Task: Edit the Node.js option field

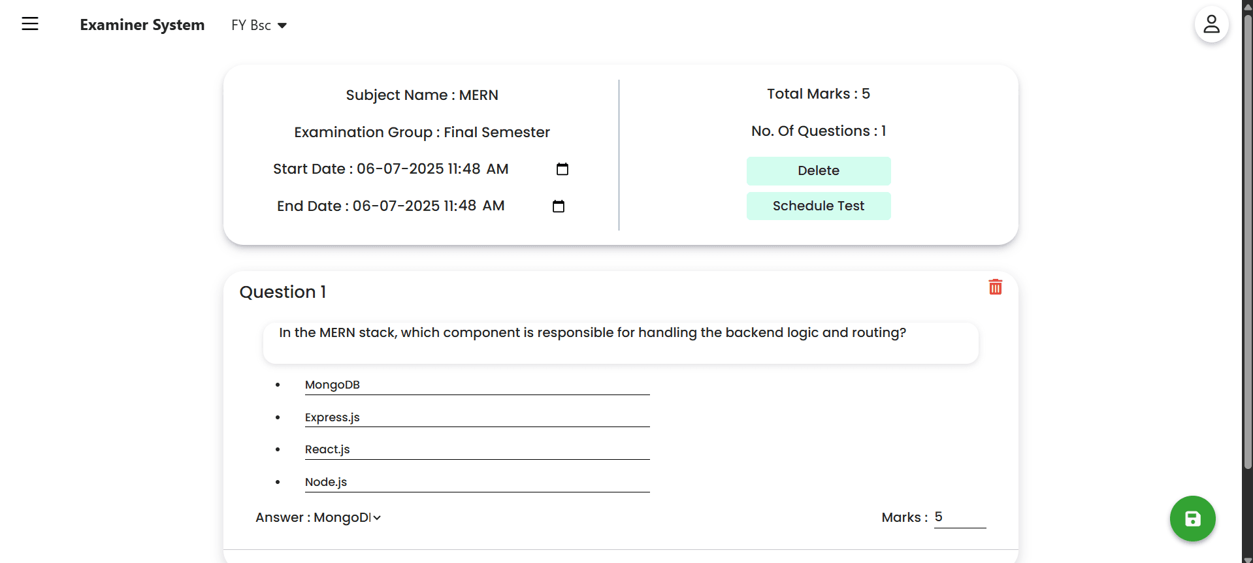Action: pyautogui.click(x=477, y=483)
